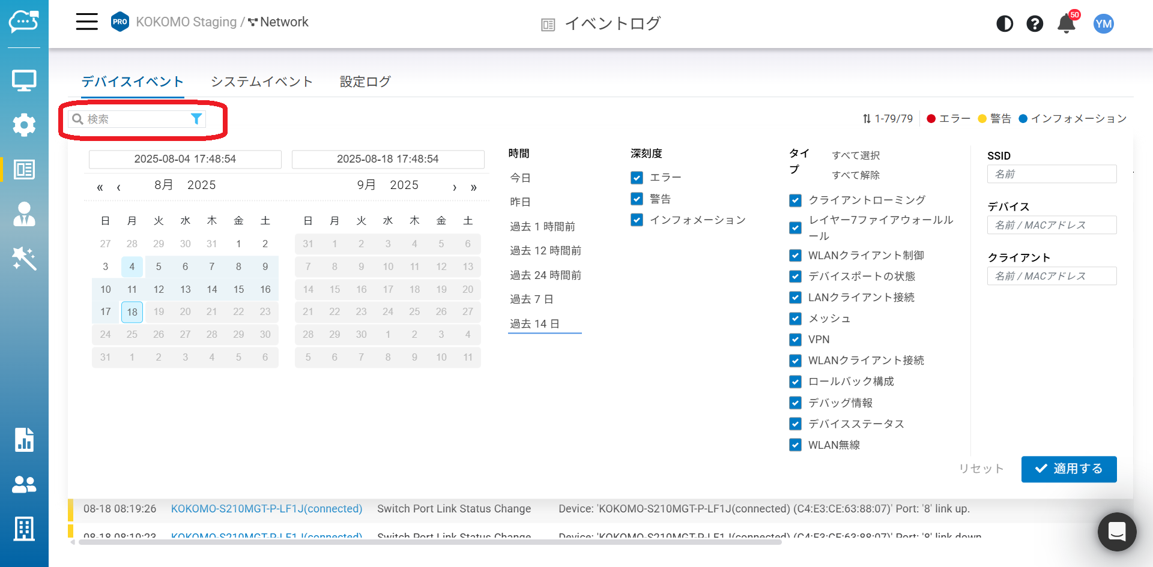Viewport: 1153px width, 567px height.
Task: Click the filter funnel icon in search
Action: pos(196,119)
